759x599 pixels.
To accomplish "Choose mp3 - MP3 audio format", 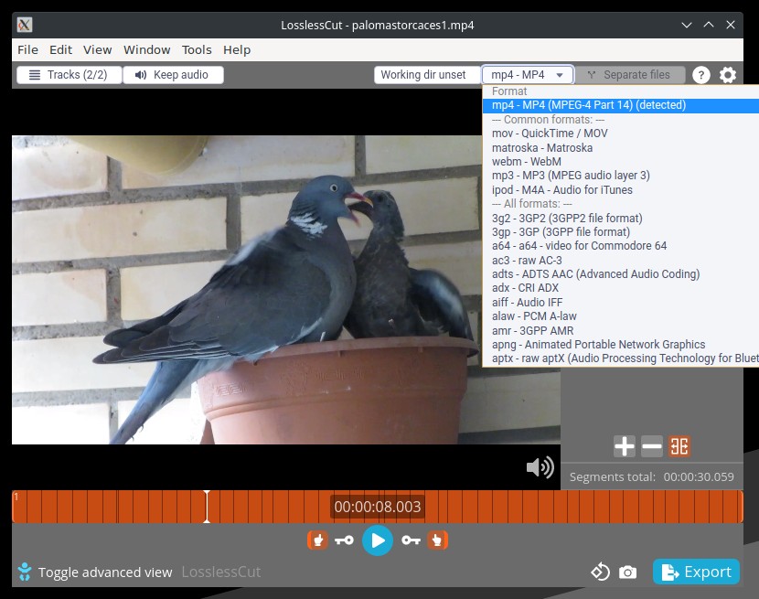I will coord(621,176).
